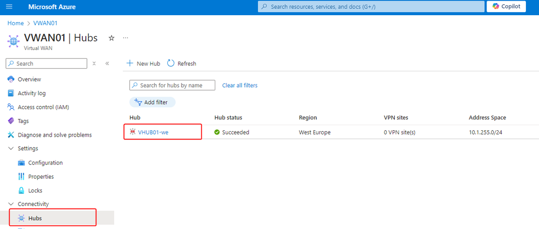This screenshot has width=539, height=229.
Task: Sort by VPN sites column header
Action: pos(396,118)
